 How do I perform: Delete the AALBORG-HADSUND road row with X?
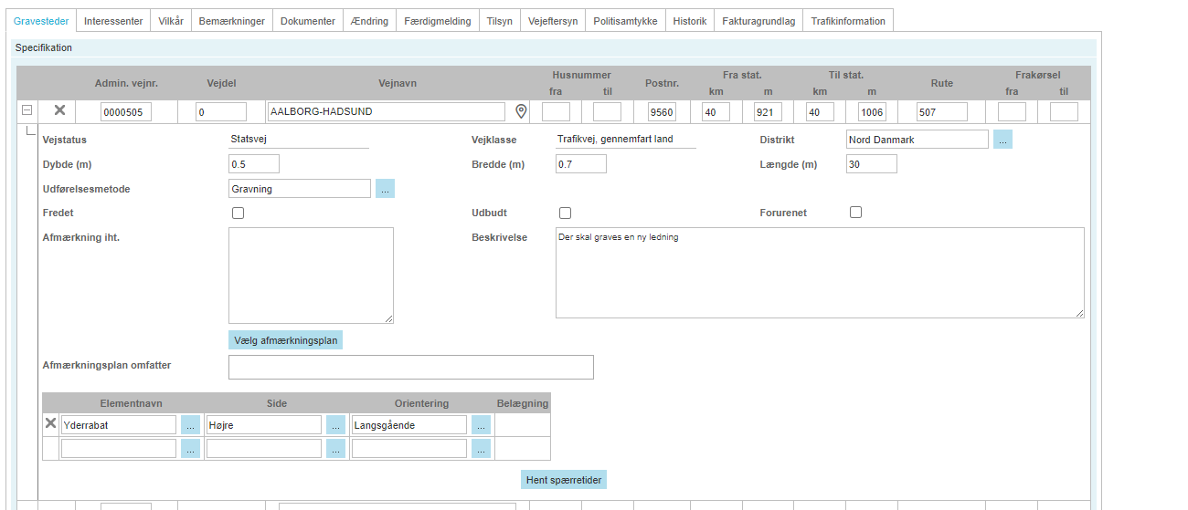(x=59, y=110)
